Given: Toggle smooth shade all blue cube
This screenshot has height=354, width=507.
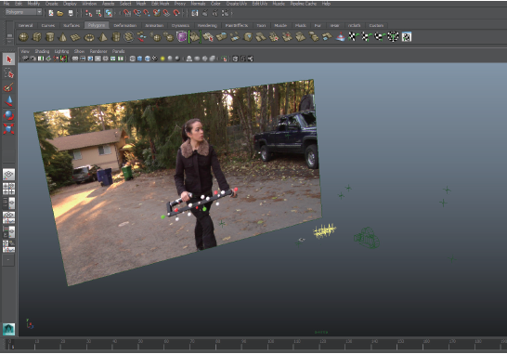Looking at the screenshot, I should [139, 59].
